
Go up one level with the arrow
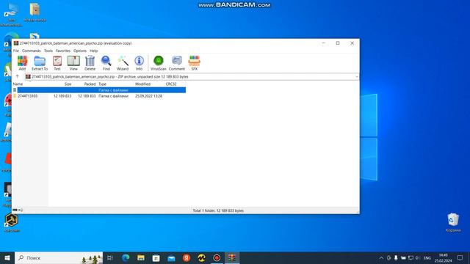[18, 76]
